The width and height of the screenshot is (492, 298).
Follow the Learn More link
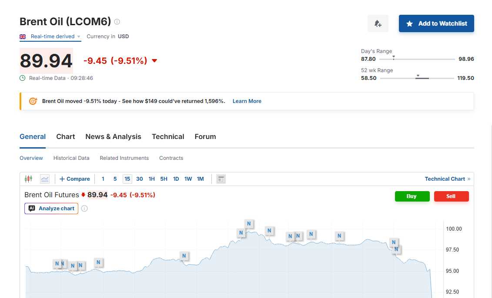pyautogui.click(x=247, y=101)
